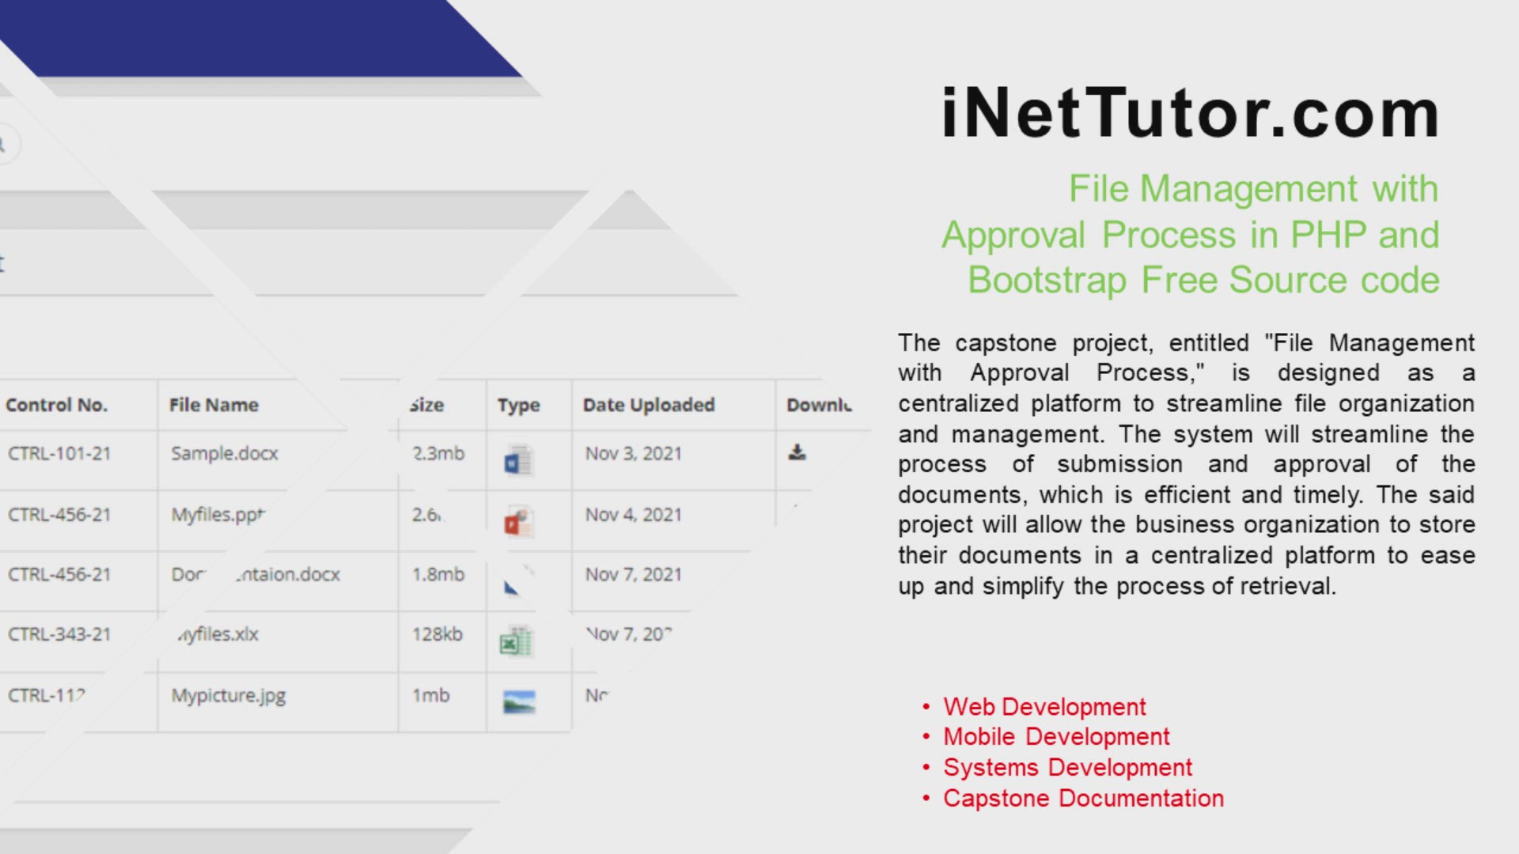Click the Web Development bullet
The height and width of the screenshot is (854, 1519).
tap(1044, 707)
